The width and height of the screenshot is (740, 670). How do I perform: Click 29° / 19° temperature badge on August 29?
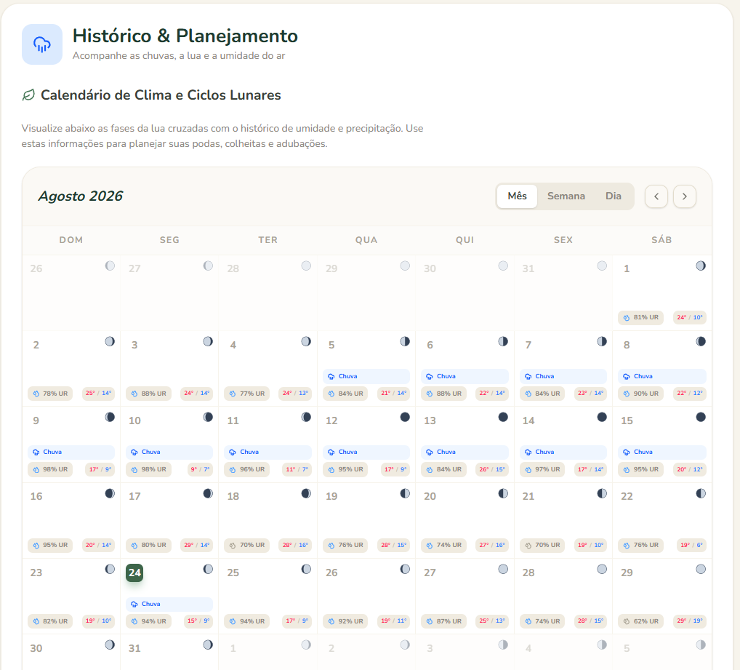click(690, 621)
